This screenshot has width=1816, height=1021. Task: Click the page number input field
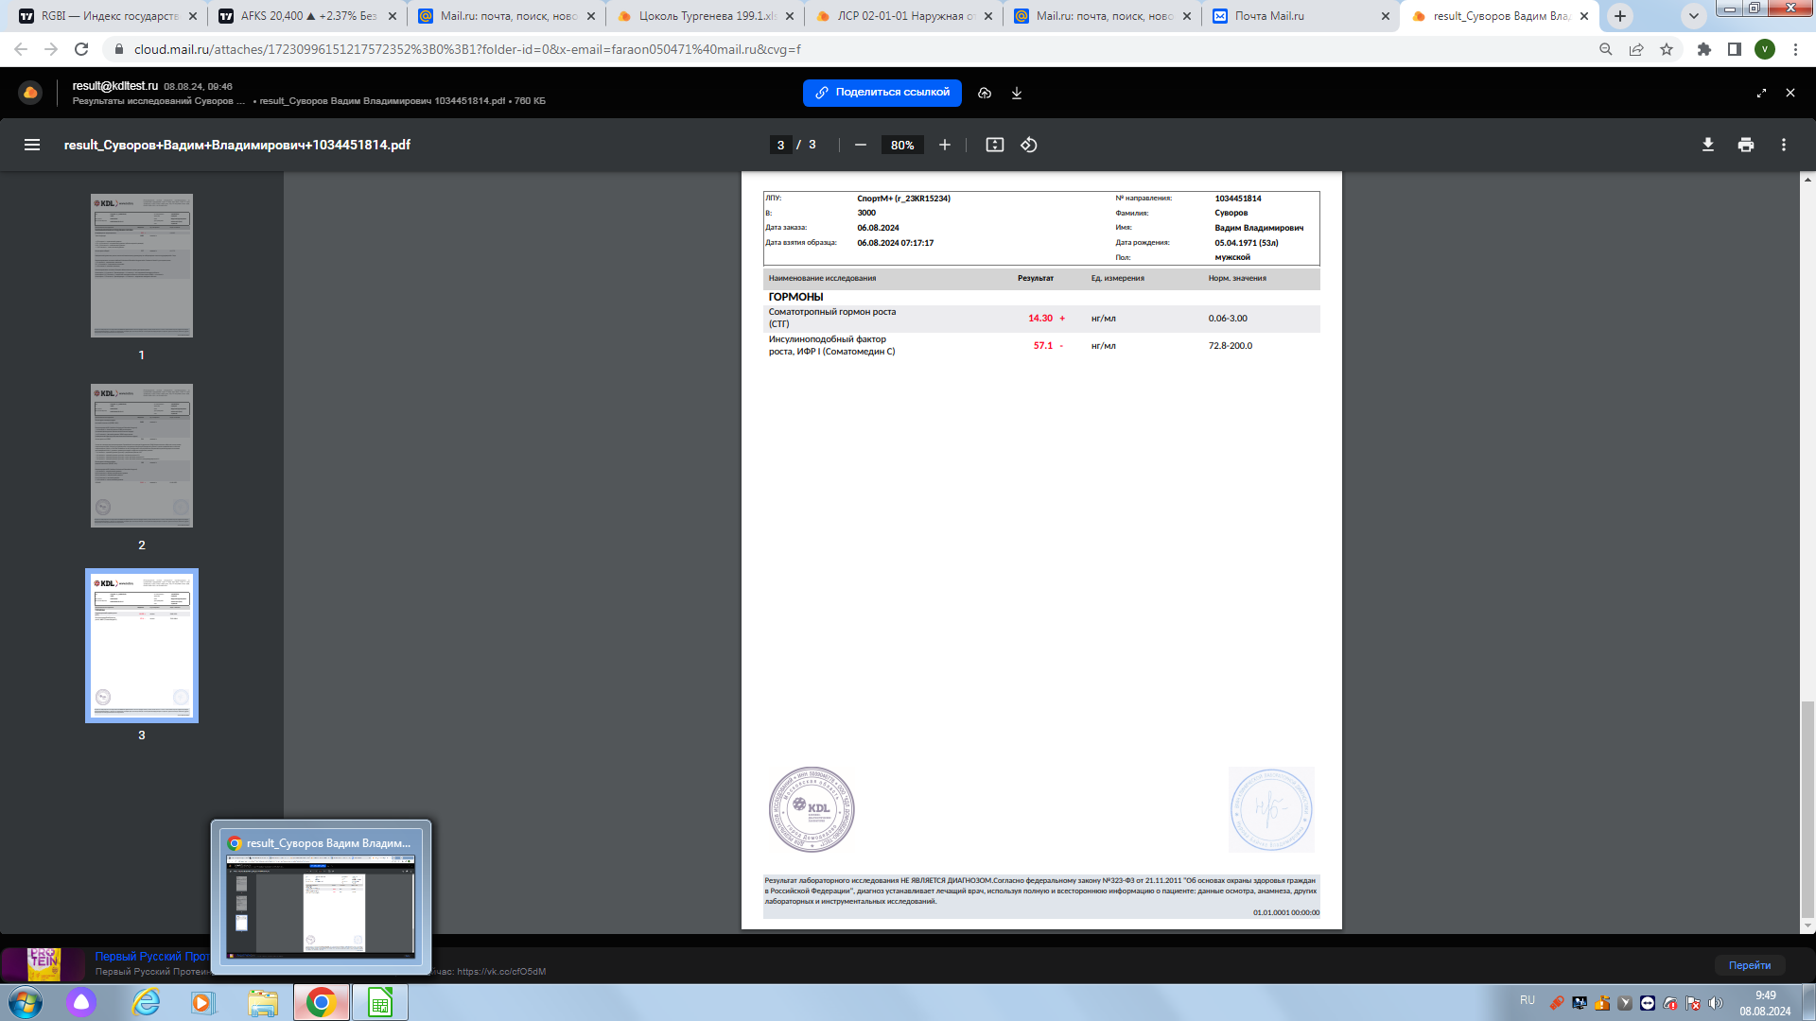[x=780, y=145]
